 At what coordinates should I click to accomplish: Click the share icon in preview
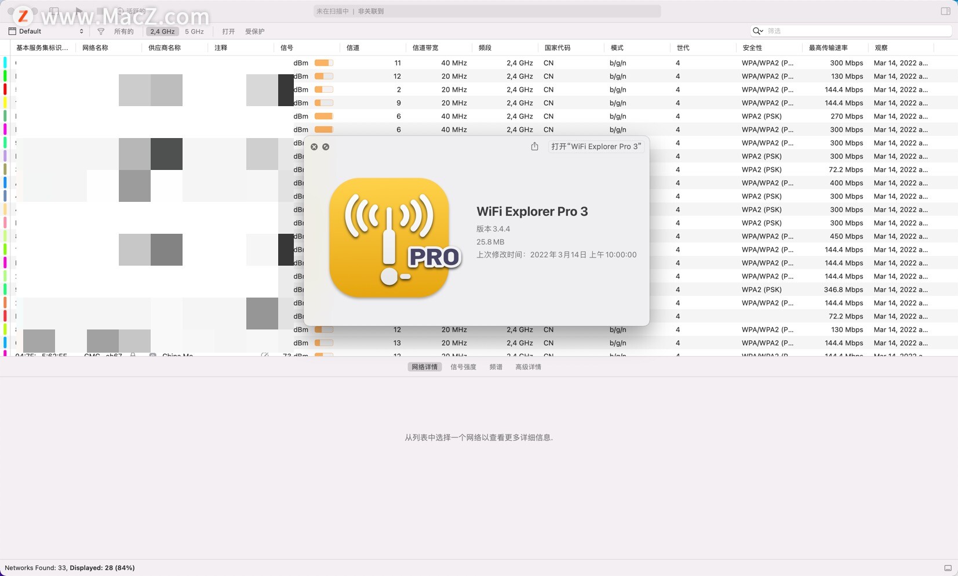tap(534, 146)
